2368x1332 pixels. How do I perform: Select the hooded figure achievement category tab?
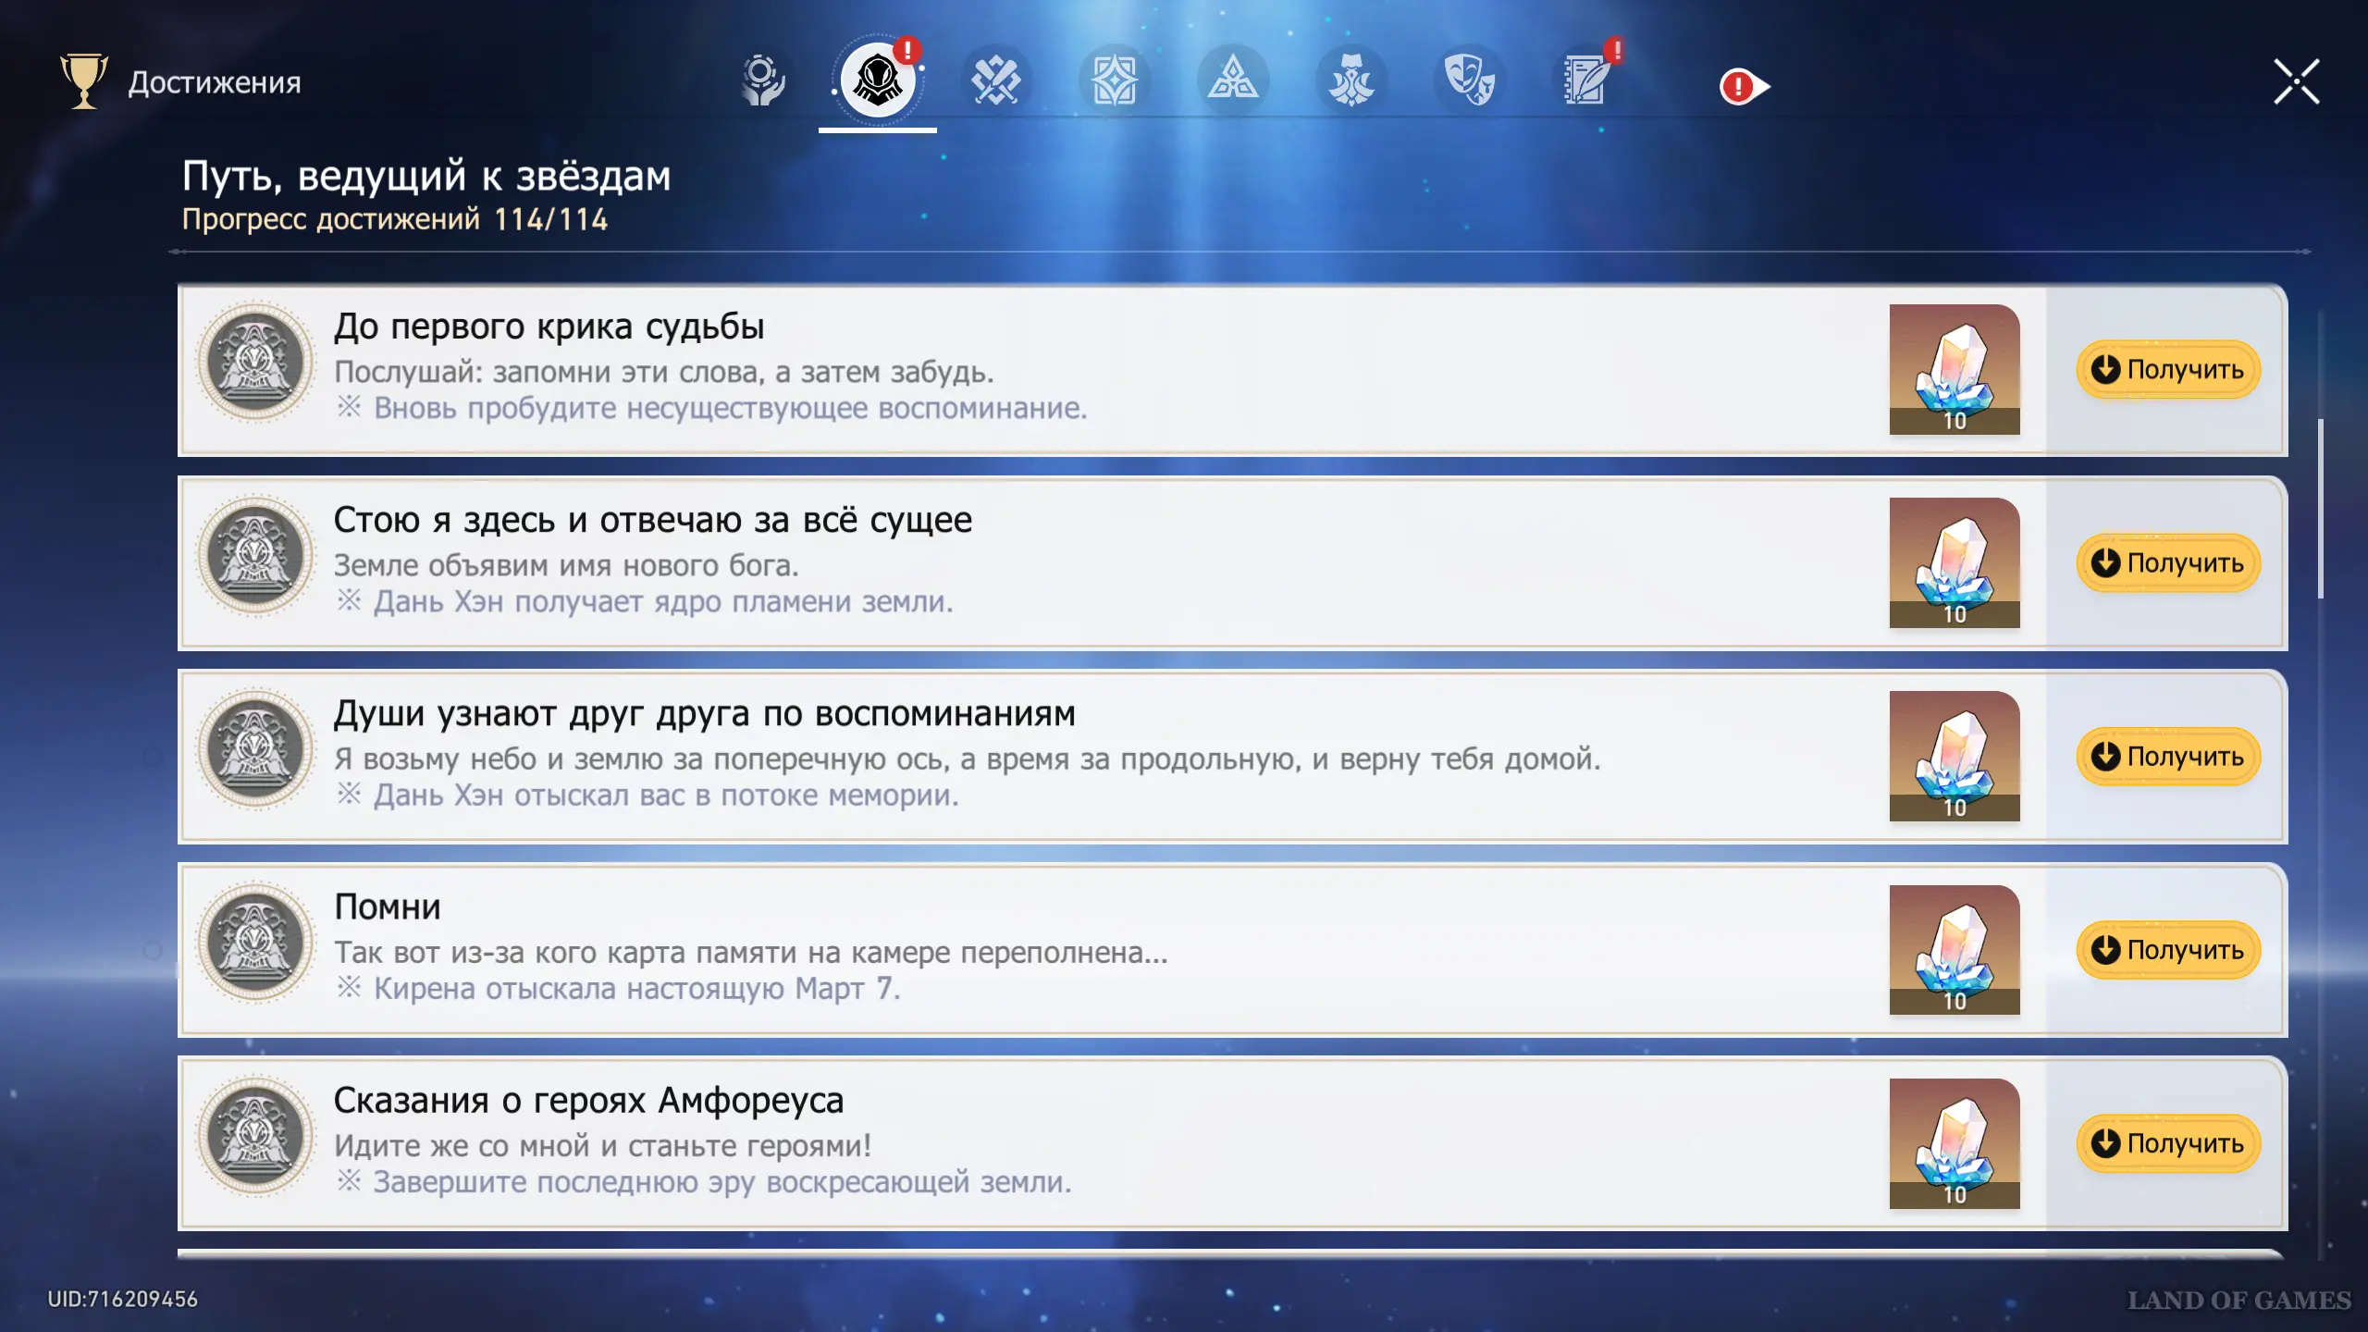(877, 81)
